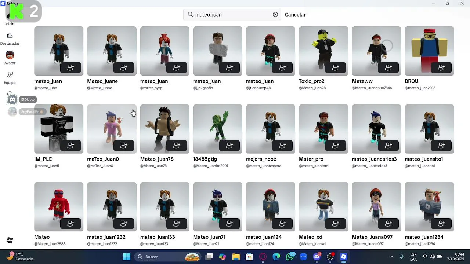Add friend on maTeo_Juan0 card
The image size is (470, 264).
[x=124, y=146]
